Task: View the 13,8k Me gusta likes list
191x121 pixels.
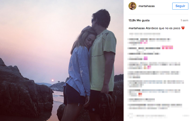Action: point(139,20)
